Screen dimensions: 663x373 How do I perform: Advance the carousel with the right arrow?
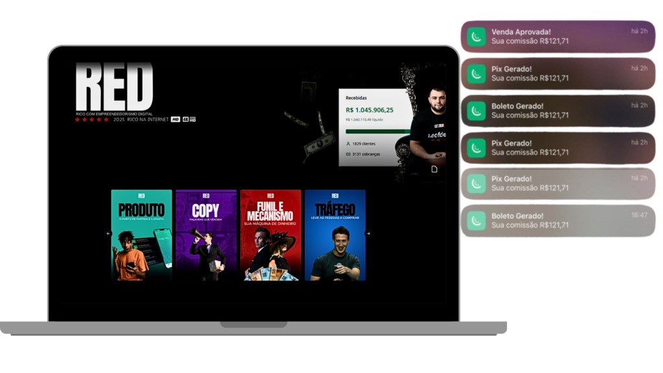[368, 234]
